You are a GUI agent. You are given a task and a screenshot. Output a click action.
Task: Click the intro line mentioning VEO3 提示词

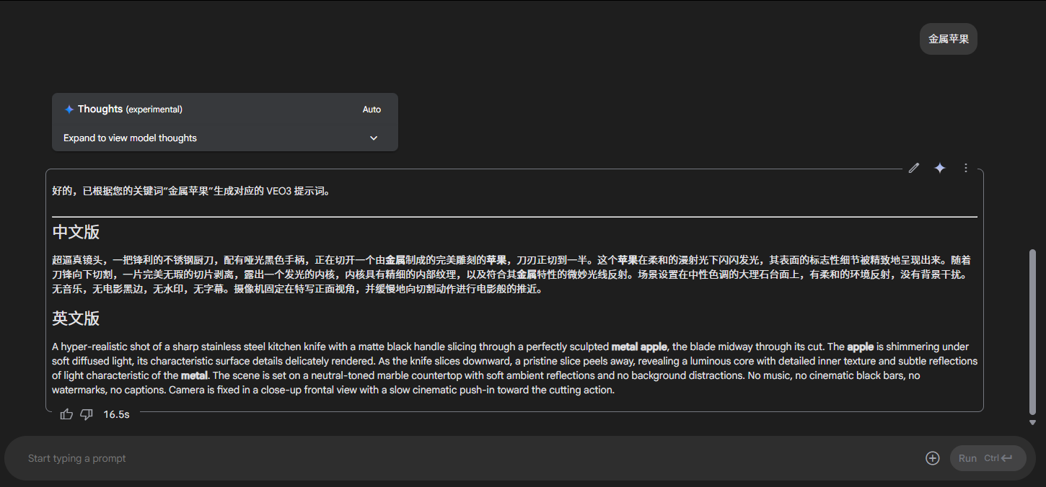(191, 191)
